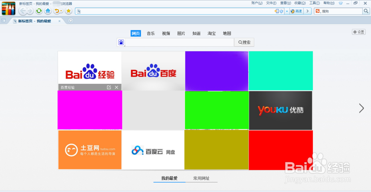Switch to the 我的最爱 bottom tab

click(x=170, y=178)
